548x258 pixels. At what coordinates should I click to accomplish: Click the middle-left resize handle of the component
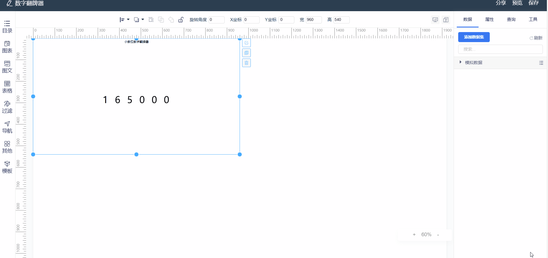coord(33,96)
